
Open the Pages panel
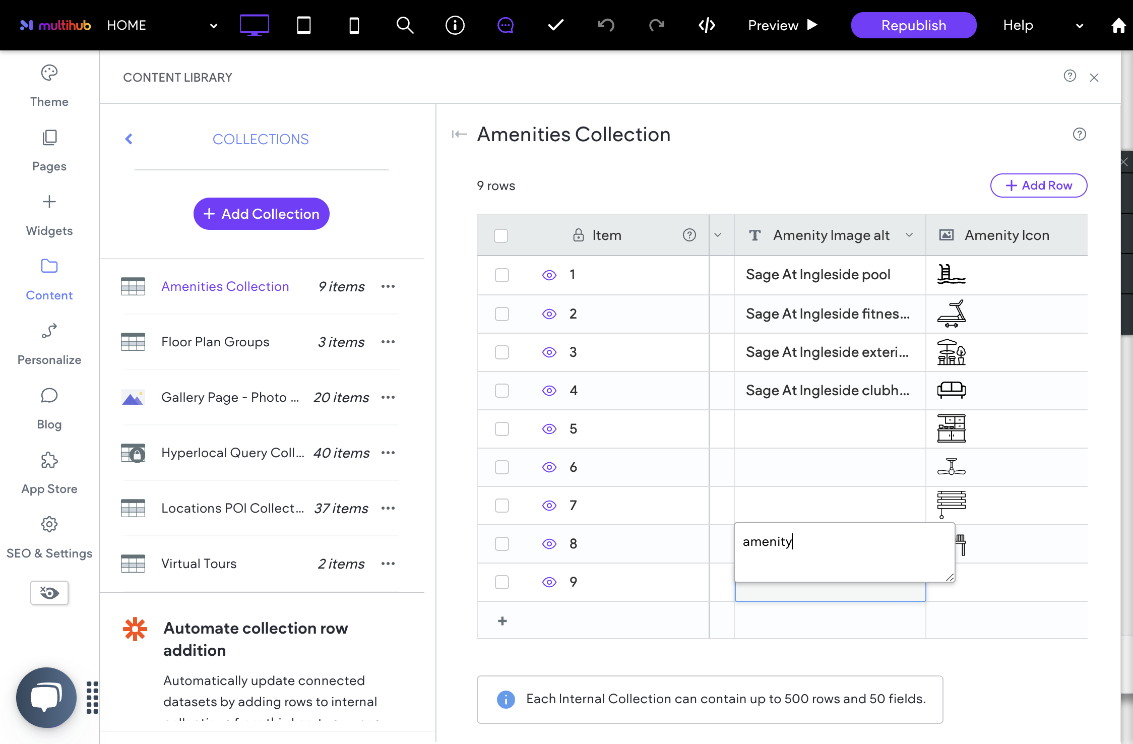[x=49, y=151]
